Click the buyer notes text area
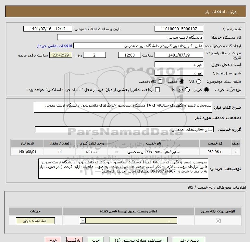Screen dimensions: 250x242 (123, 169)
